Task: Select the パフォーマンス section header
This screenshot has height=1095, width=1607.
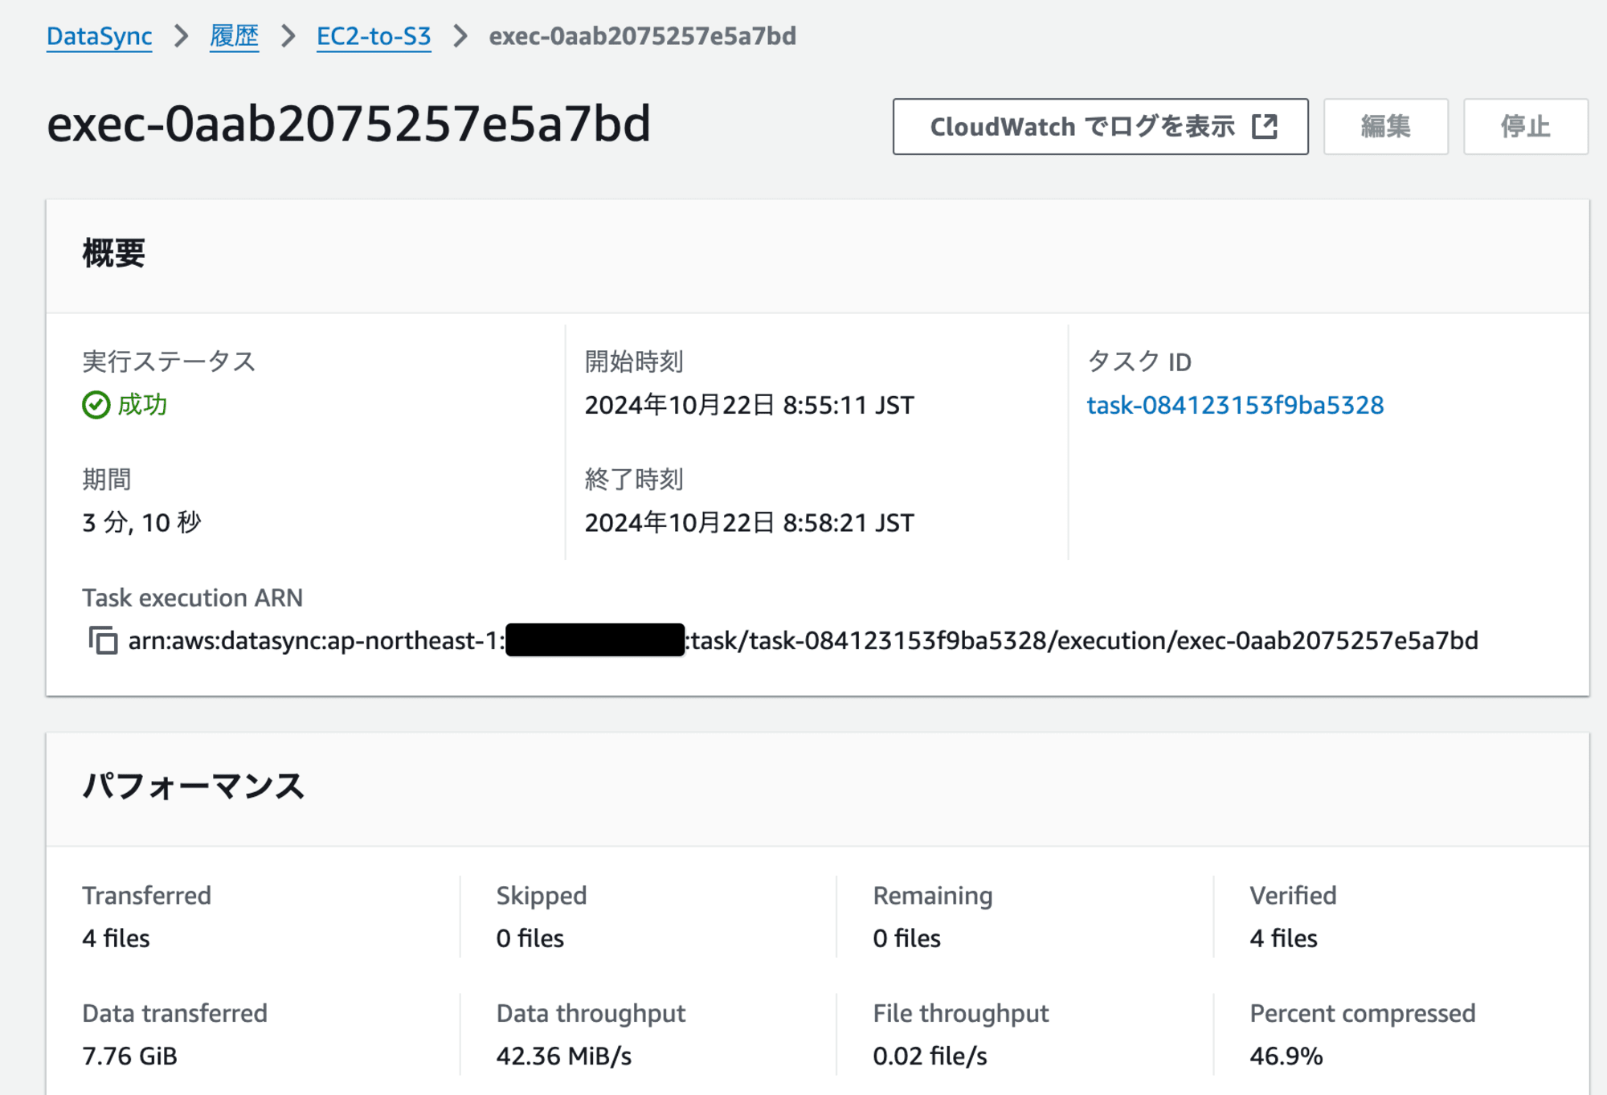Action: coord(193,786)
